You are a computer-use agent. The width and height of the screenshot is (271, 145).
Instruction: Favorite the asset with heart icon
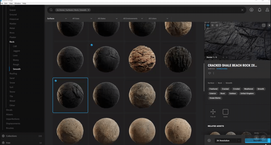click(209, 73)
